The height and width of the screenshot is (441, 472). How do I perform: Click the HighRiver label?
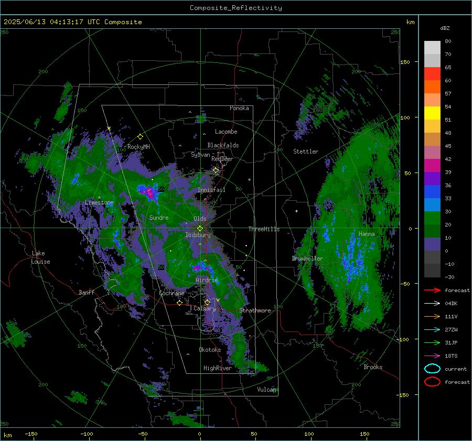[218, 368]
